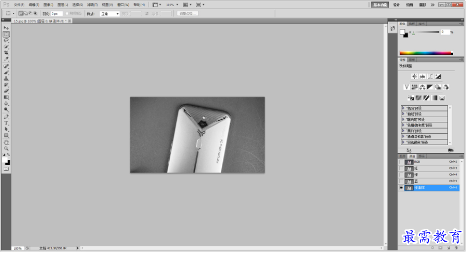Screen dimensions: 466x253
Task: Add a Curves adjustment
Action: [430, 76]
